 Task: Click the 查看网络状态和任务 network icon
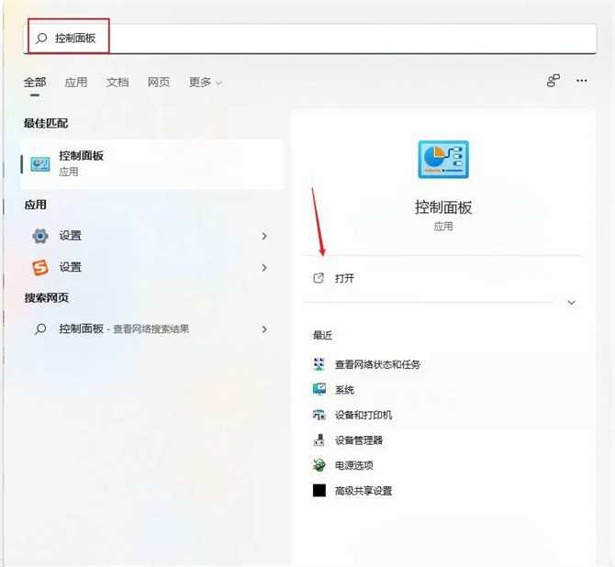(319, 364)
